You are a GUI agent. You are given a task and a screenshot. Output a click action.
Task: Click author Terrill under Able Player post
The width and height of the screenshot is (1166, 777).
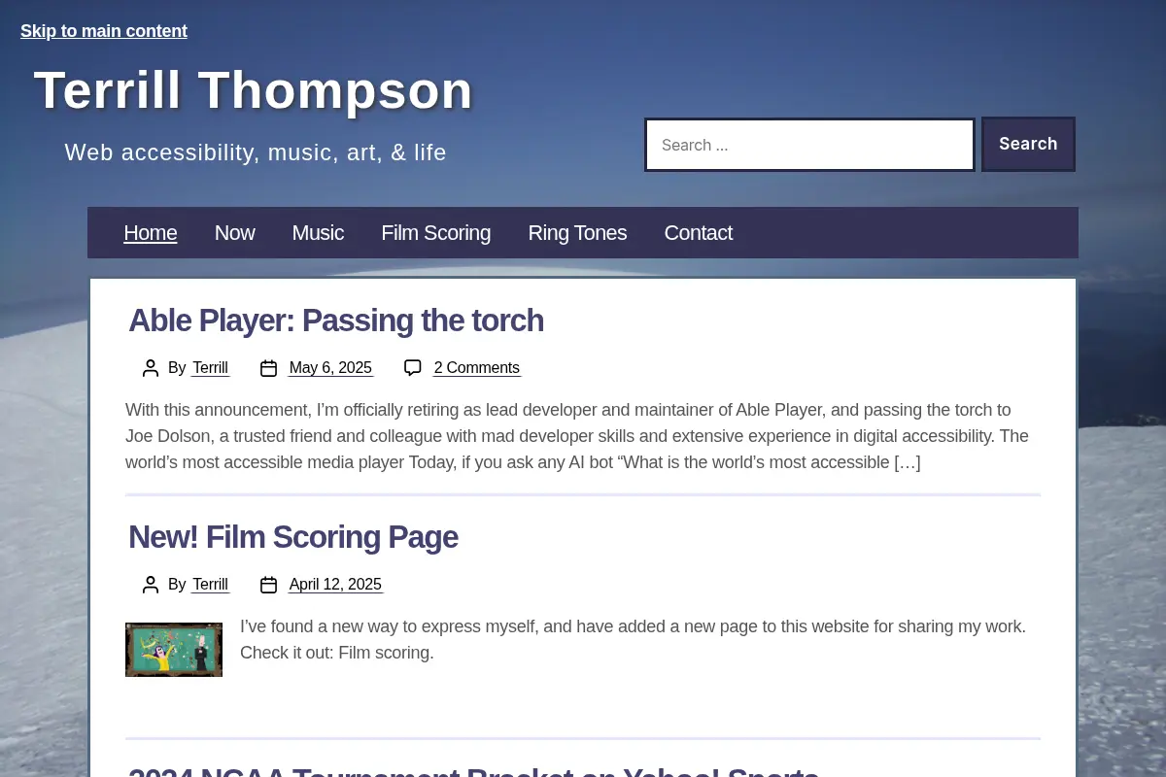(x=210, y=368)
